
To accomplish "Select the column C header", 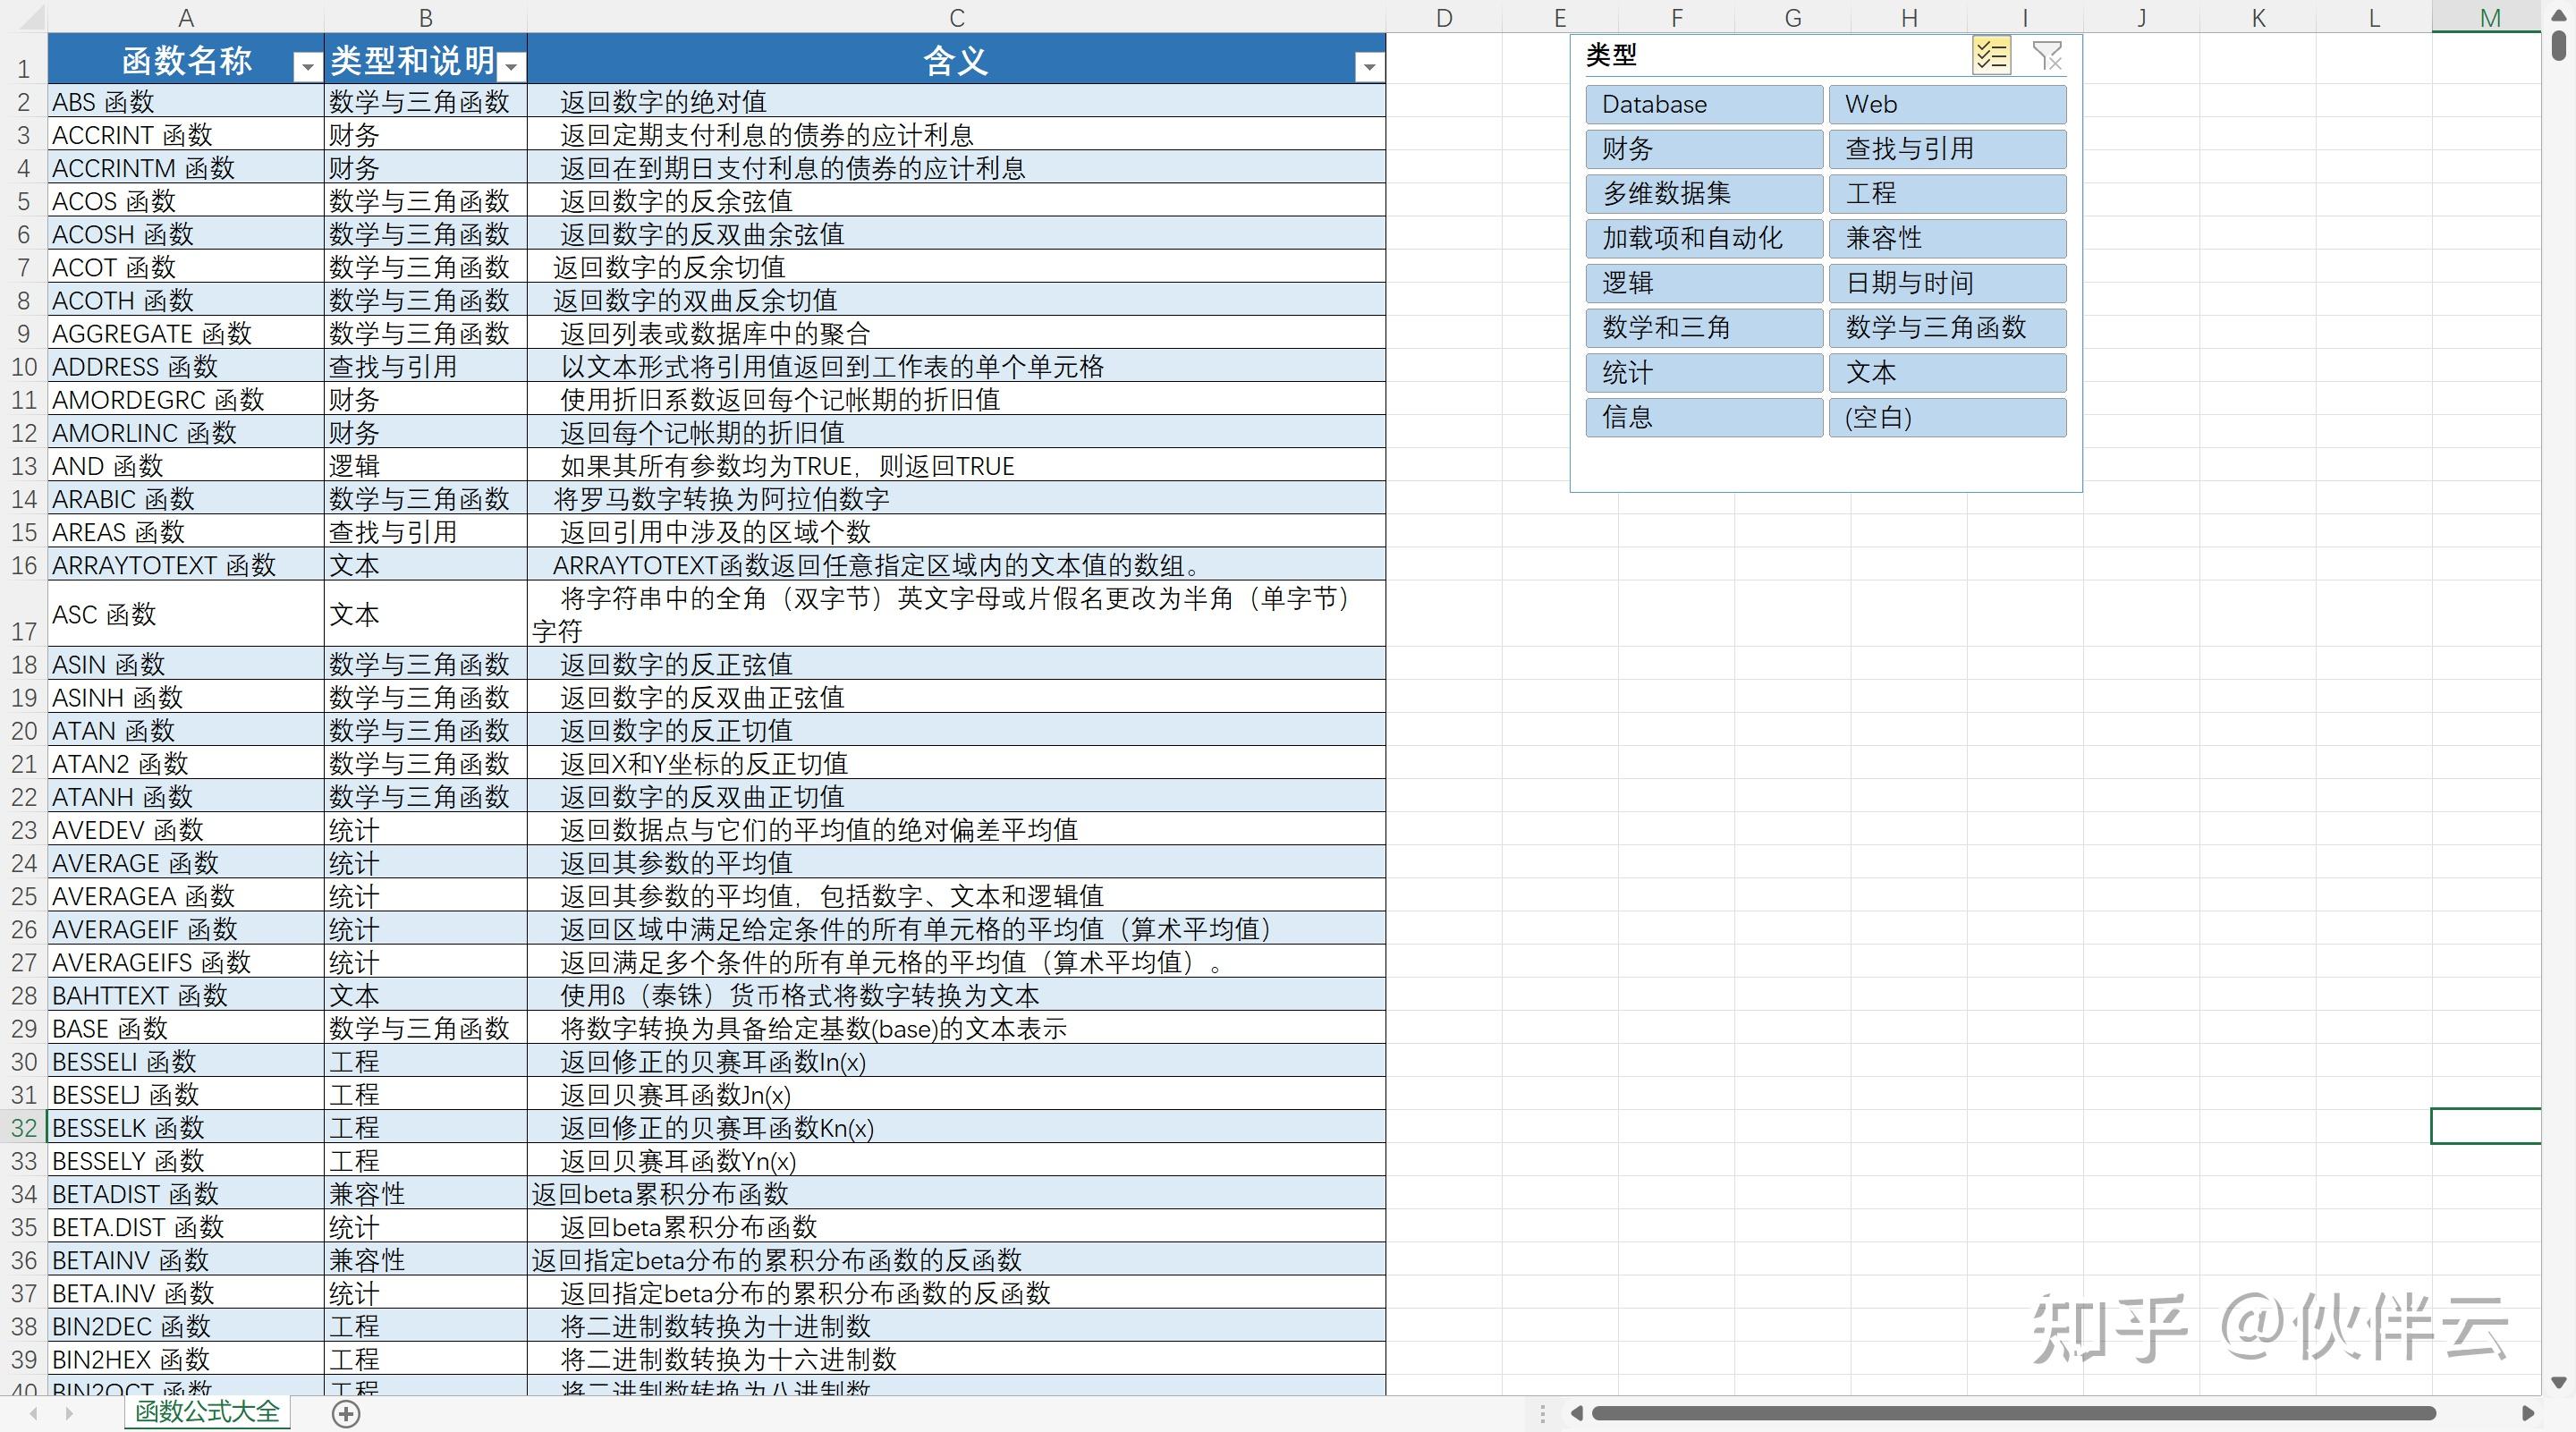I will tap(956, 17).
